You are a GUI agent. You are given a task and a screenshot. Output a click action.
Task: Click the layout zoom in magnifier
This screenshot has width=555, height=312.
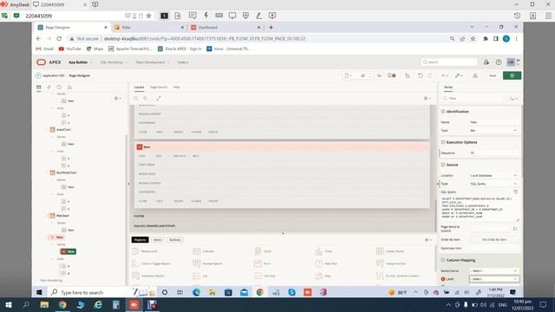(x=146, y=98)
